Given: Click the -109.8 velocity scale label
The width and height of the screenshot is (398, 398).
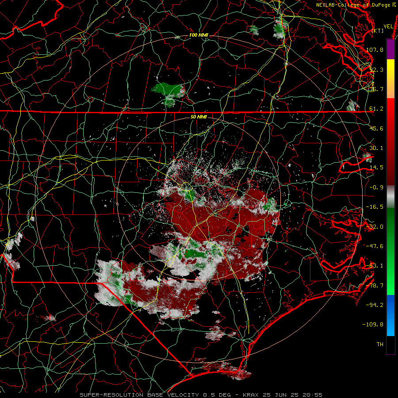Looking at the screenshot, I should pyautogui.click(x=373, y=325).
